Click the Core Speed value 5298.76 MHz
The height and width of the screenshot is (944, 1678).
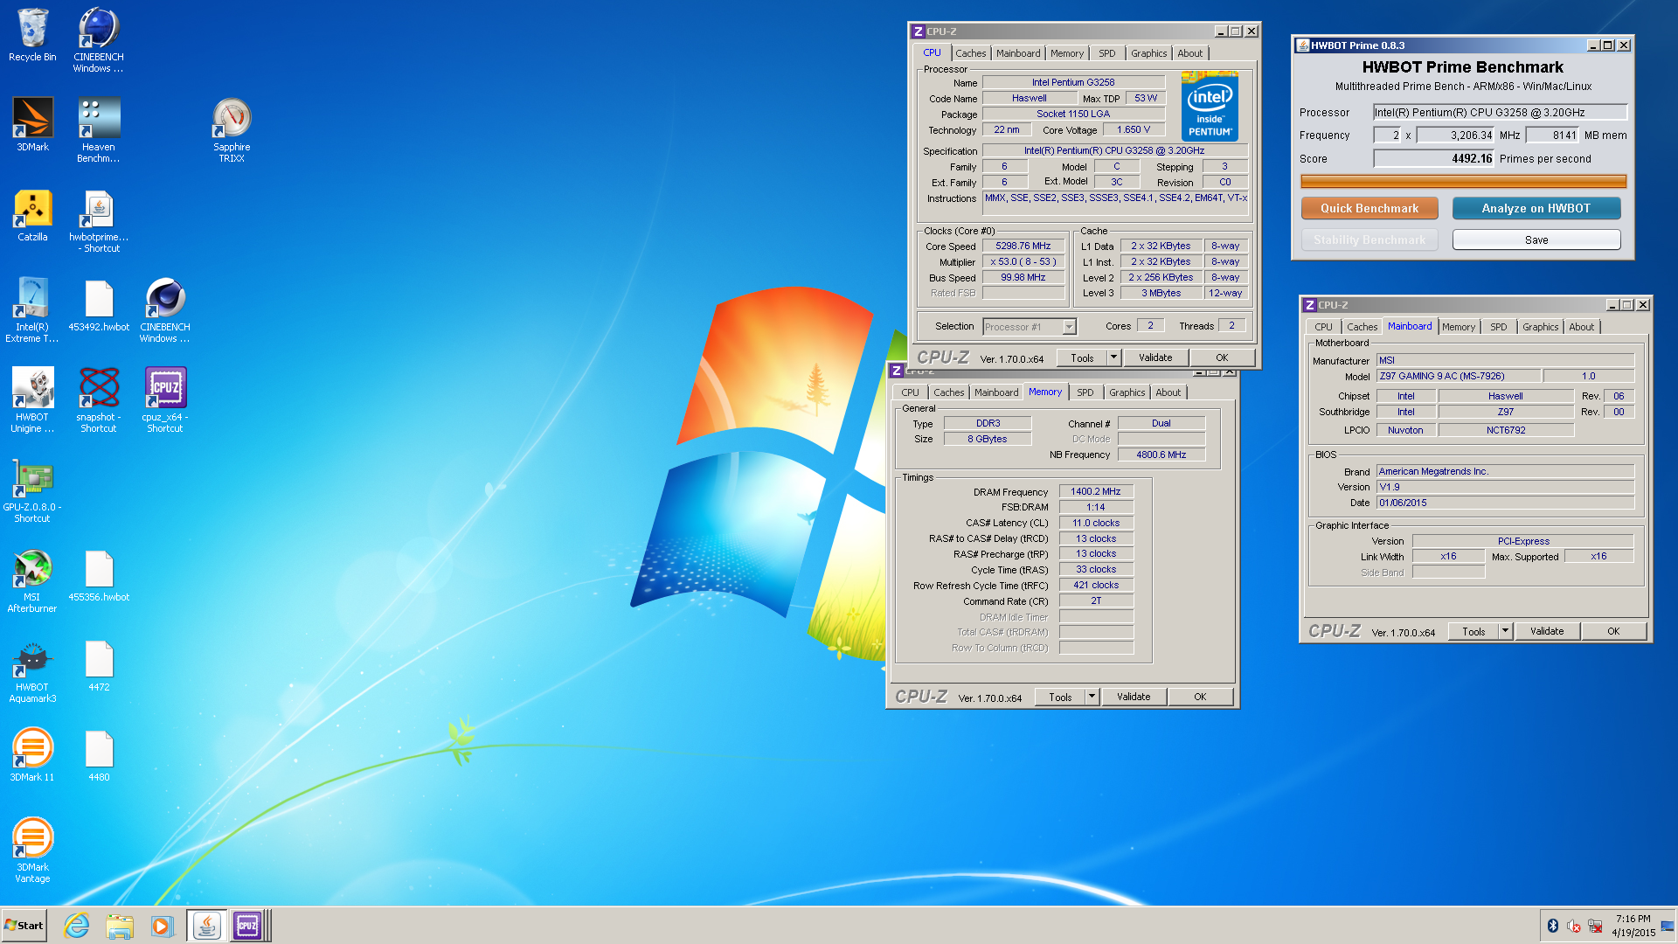point(1023,246)
